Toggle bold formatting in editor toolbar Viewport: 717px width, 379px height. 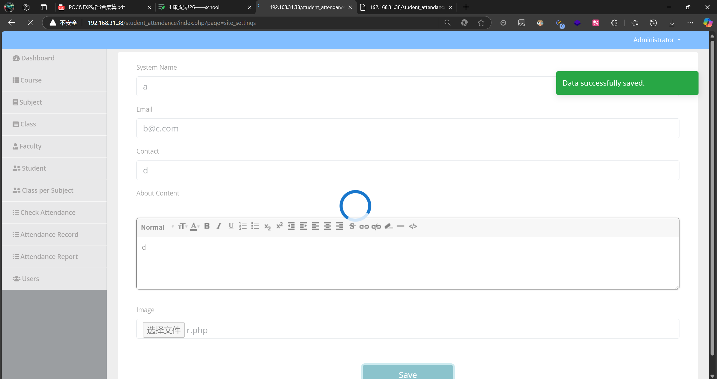[x=207, y=226]
